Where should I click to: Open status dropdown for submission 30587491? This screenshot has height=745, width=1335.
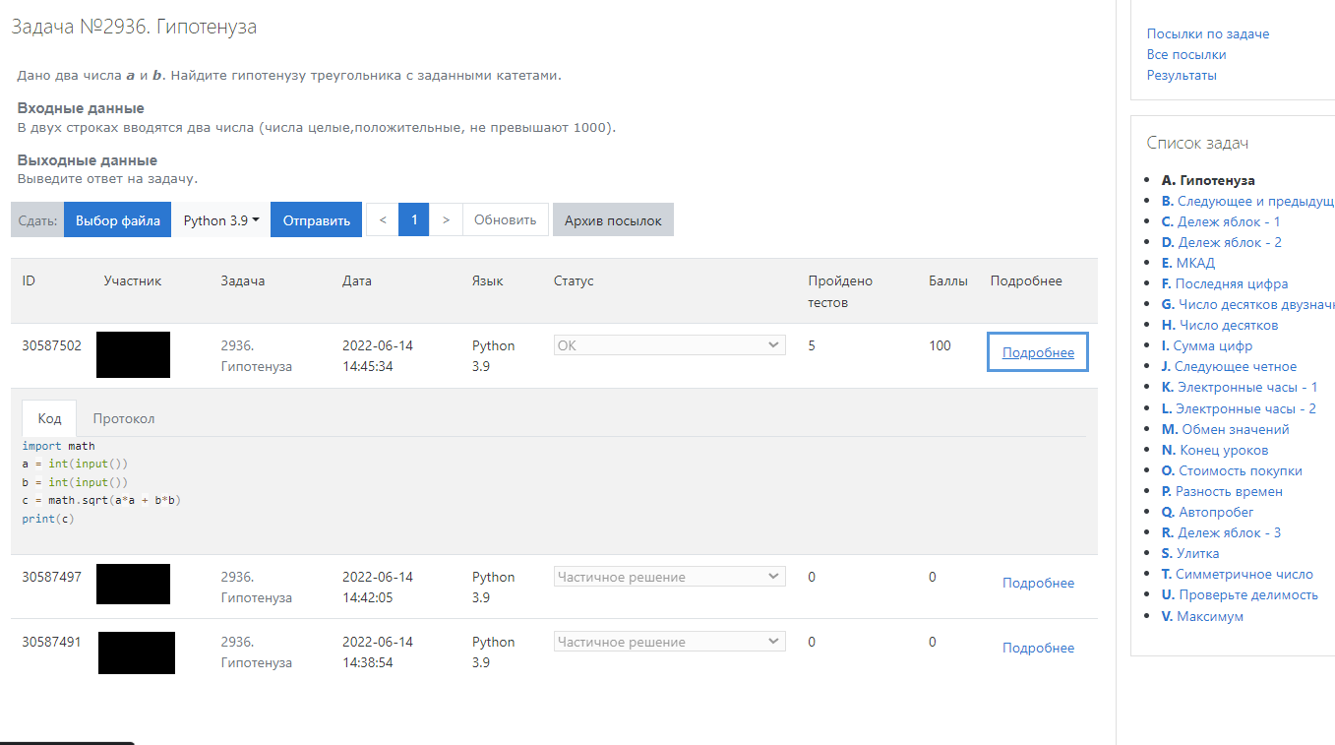click(x=669, y=642)
